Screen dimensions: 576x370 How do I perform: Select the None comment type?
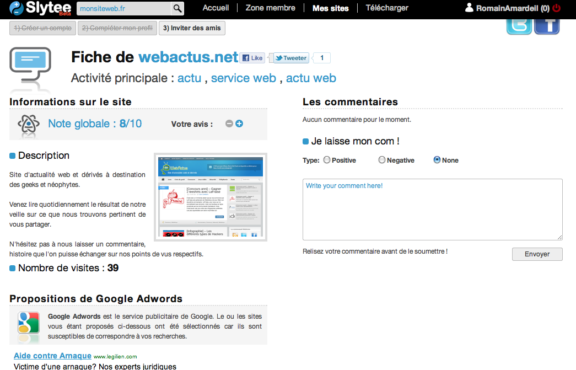tap(437, 160)
